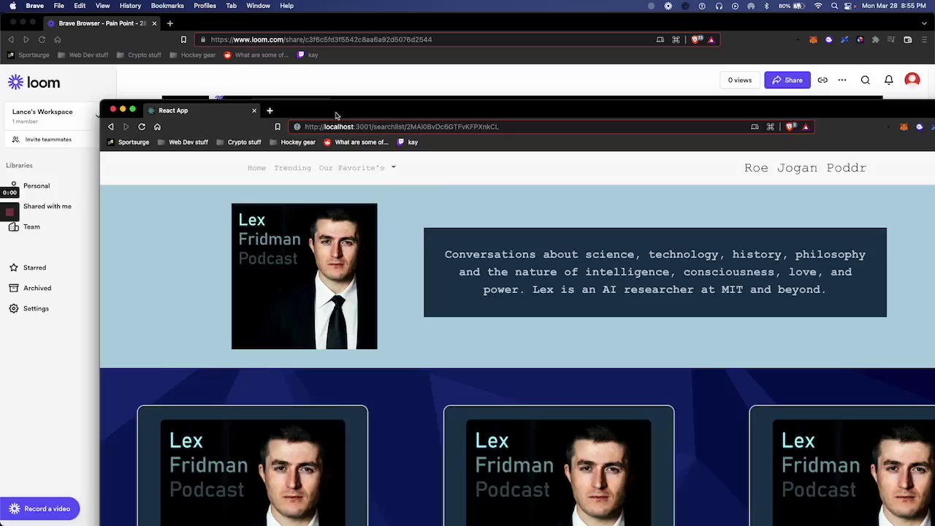
Task: Click Roe Jogan Poddr site title
Action: 805,168
